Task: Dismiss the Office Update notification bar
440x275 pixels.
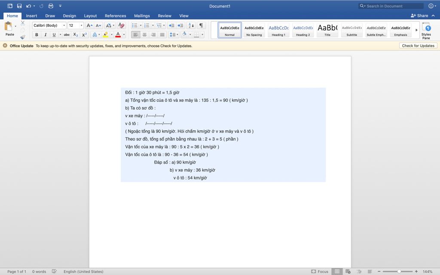Action: tap(5, 46)
